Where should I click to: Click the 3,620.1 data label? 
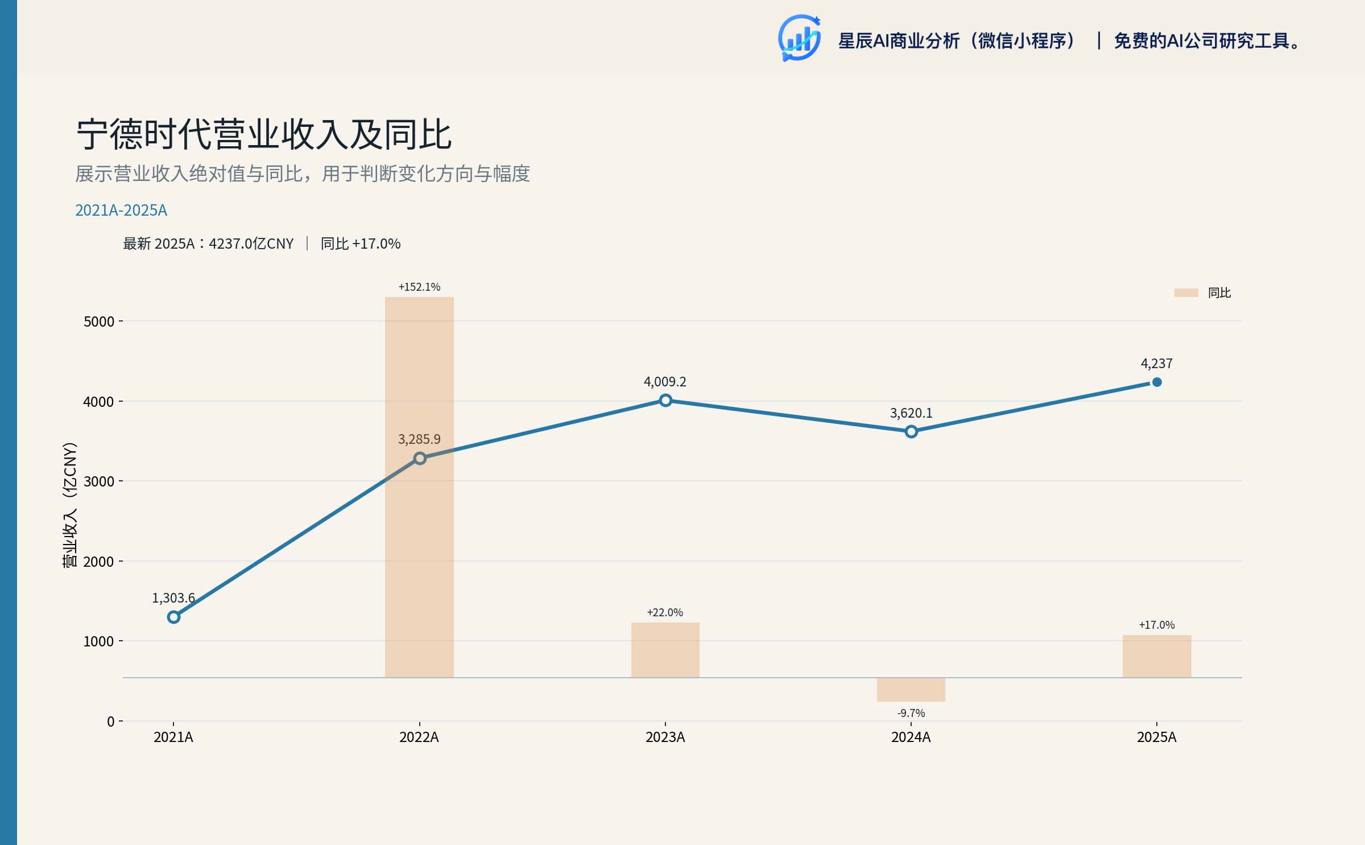click(911, 413)
